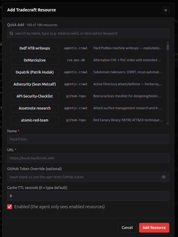
Task: Click agentic-crawl type in 0xdf HTB writeups row
Action: coord(76,48)
